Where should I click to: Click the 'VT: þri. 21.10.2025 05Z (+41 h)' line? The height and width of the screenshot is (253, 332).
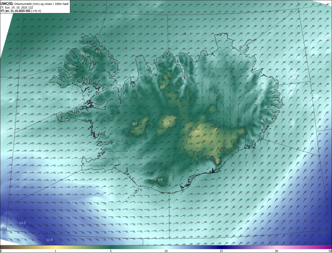click(21, 11)
